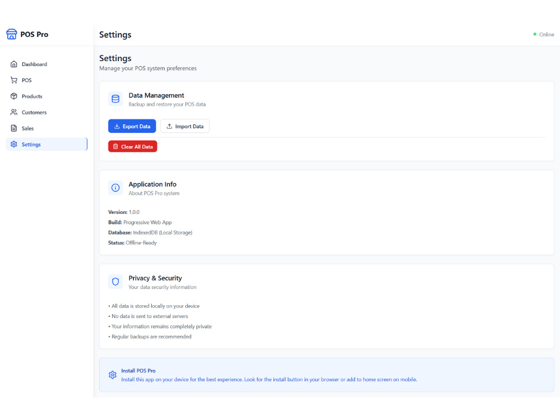Image resolution: width=560 pixels, height=420 pixels.
Task: Click the Database: IndexedDB (Local Storage) line
Action: pyautogui.click(x=150, y=232)
